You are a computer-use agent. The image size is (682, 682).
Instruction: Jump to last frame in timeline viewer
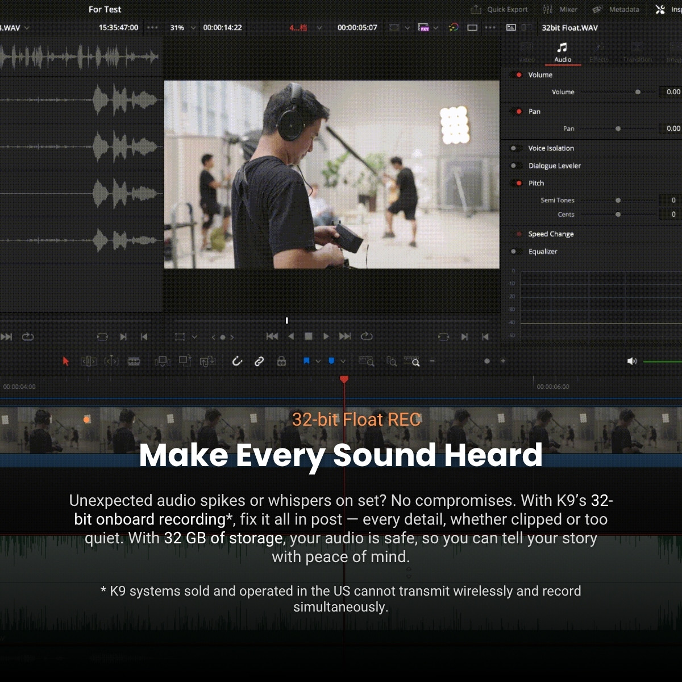pos(345,336)
